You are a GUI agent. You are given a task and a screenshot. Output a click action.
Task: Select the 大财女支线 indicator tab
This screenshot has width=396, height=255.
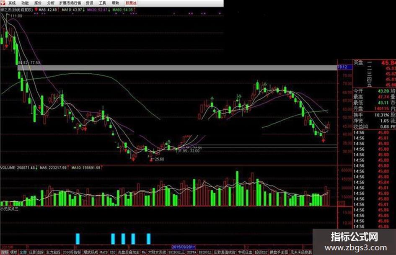[x=157, y=252]
